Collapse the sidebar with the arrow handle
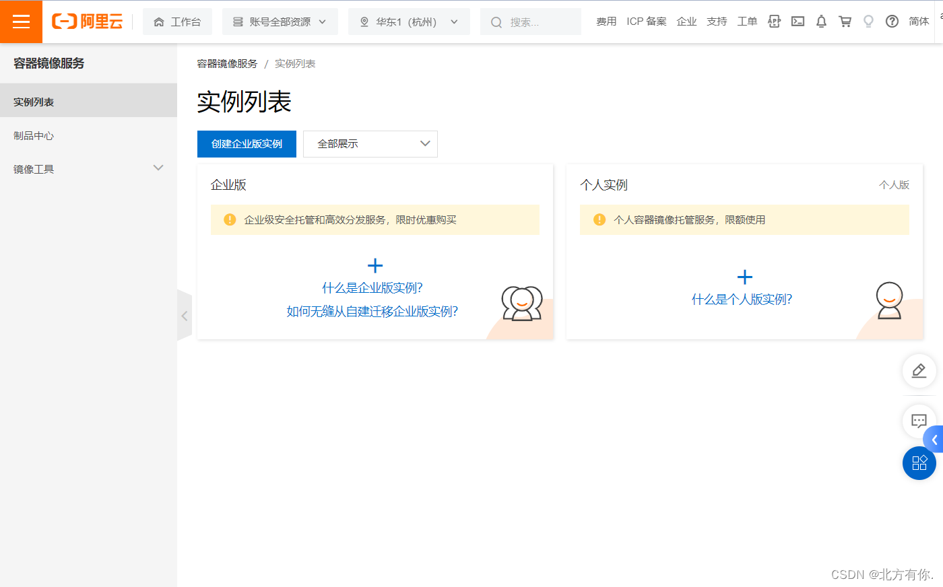Screen dimensions: 943x587 [185, 316]
